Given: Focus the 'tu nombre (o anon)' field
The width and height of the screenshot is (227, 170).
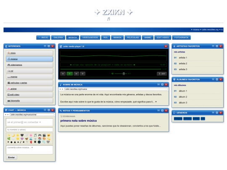Looking at the screenshot, I should pyautogui.click(x=29, y=130).
